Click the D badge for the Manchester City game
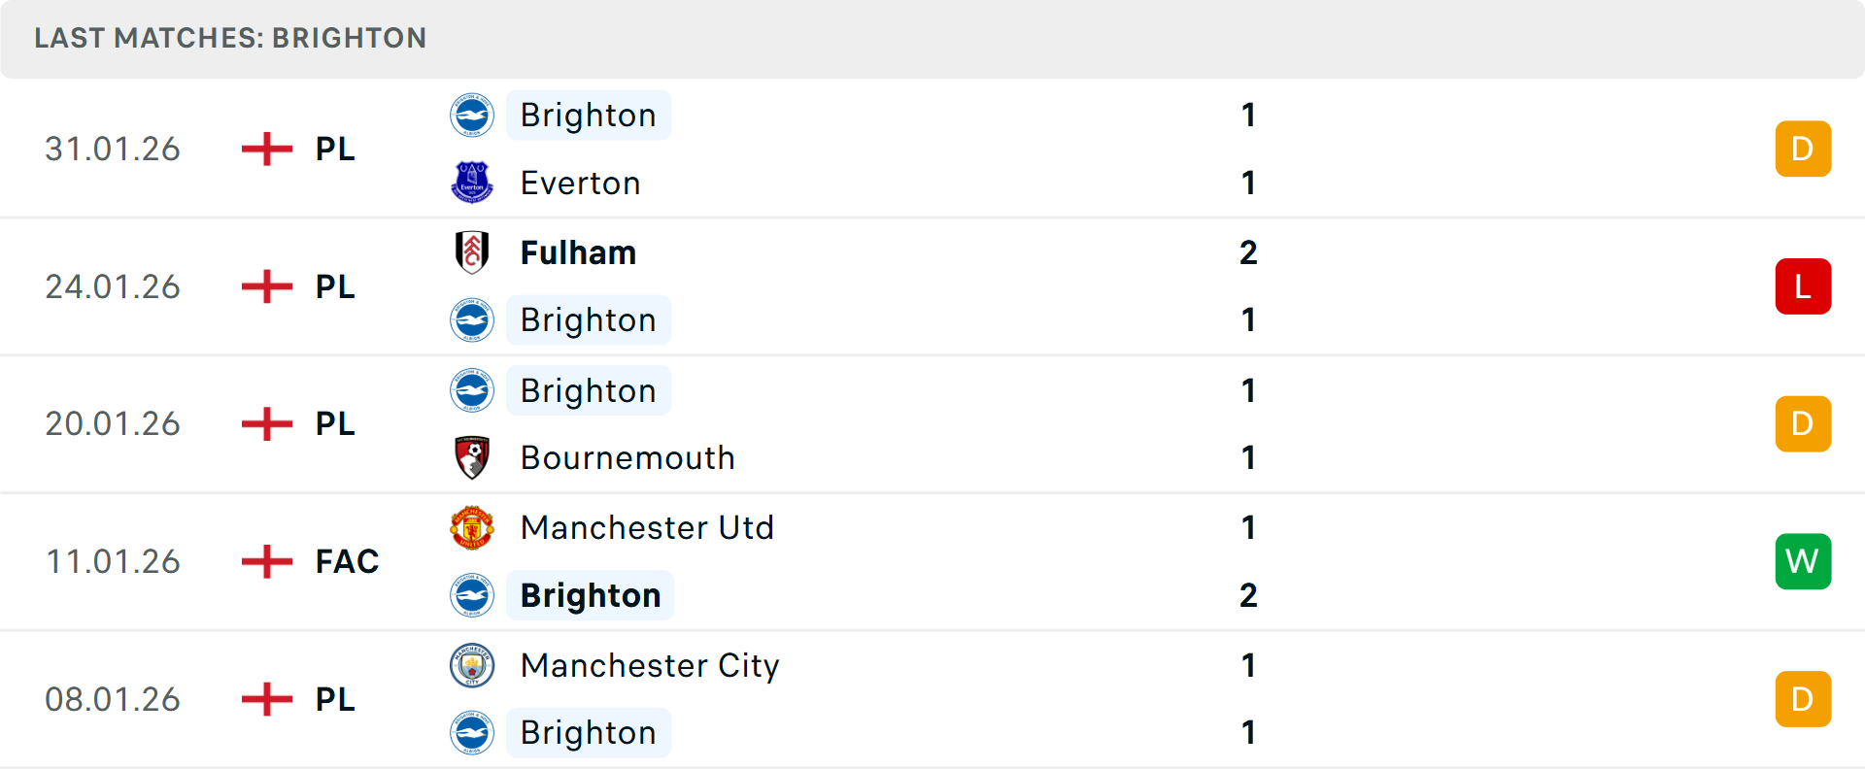This screenshot has width=1865, height=769. tap(1803, 699)
